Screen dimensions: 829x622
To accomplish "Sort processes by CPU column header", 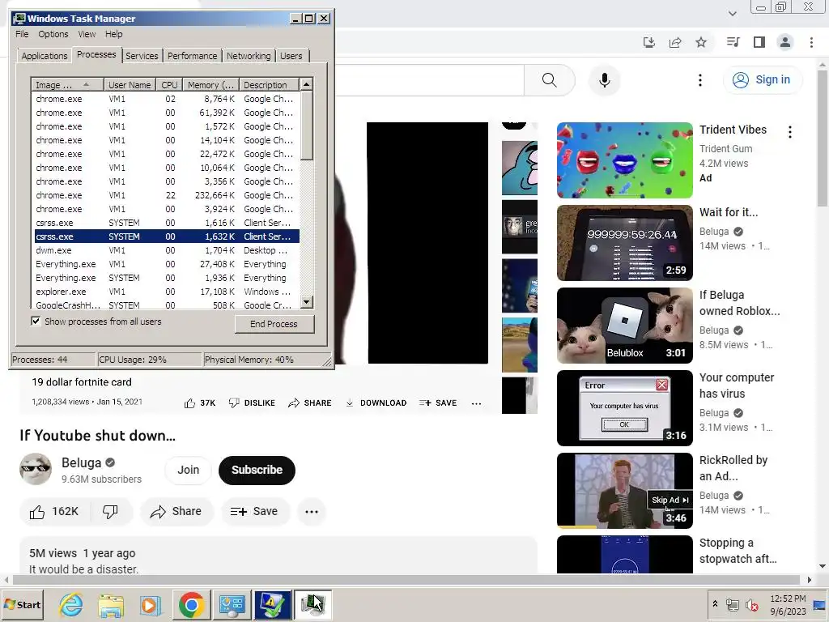I will click(170, 84).
